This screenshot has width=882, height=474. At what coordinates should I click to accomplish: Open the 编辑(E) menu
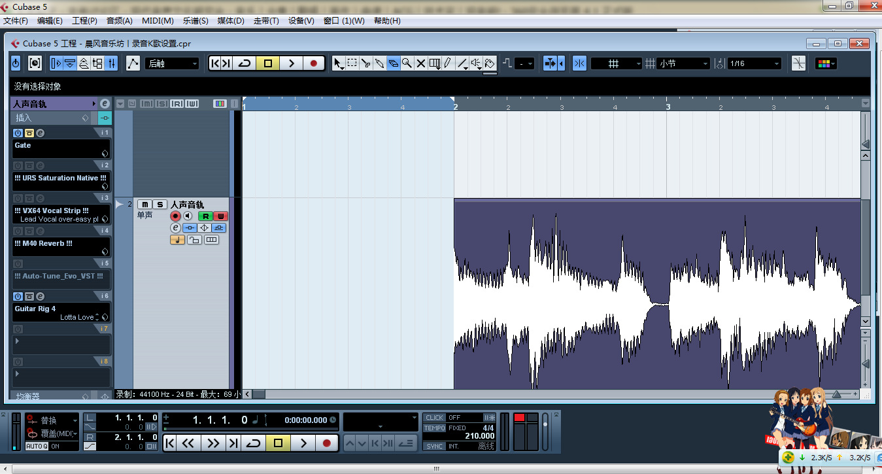pos(50,21)
